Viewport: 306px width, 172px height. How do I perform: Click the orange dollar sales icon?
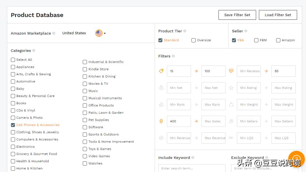pos(161,121)
